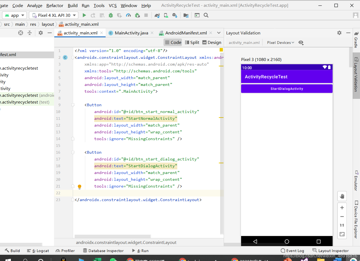Screen dimensions: 360x261
Task: Click zoom to fit screen icon
Action: pyautogui.click(x=342, y=234)
